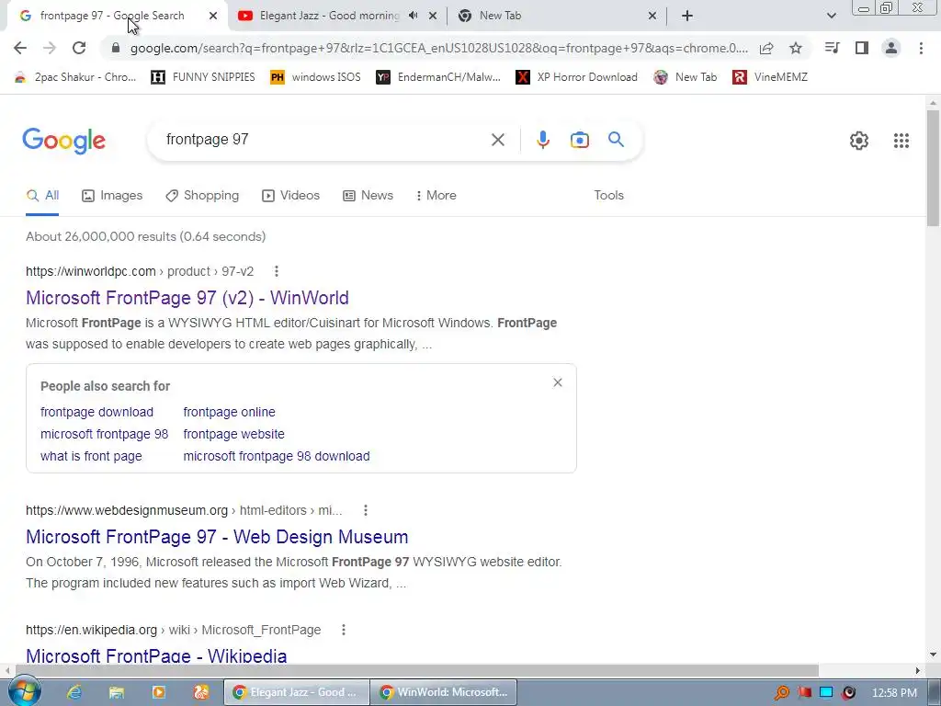
Task: Search for what is front page
Action: 91,456
